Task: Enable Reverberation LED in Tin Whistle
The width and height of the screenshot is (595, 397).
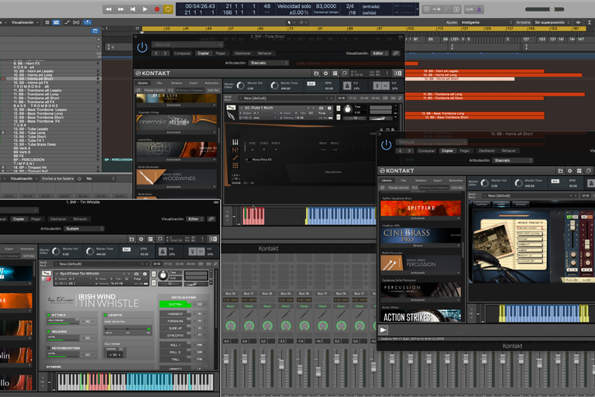Action: [x=49, y=348]
